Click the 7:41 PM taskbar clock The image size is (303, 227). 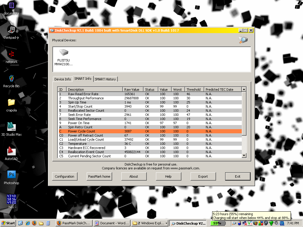click(x=293, y=223)
